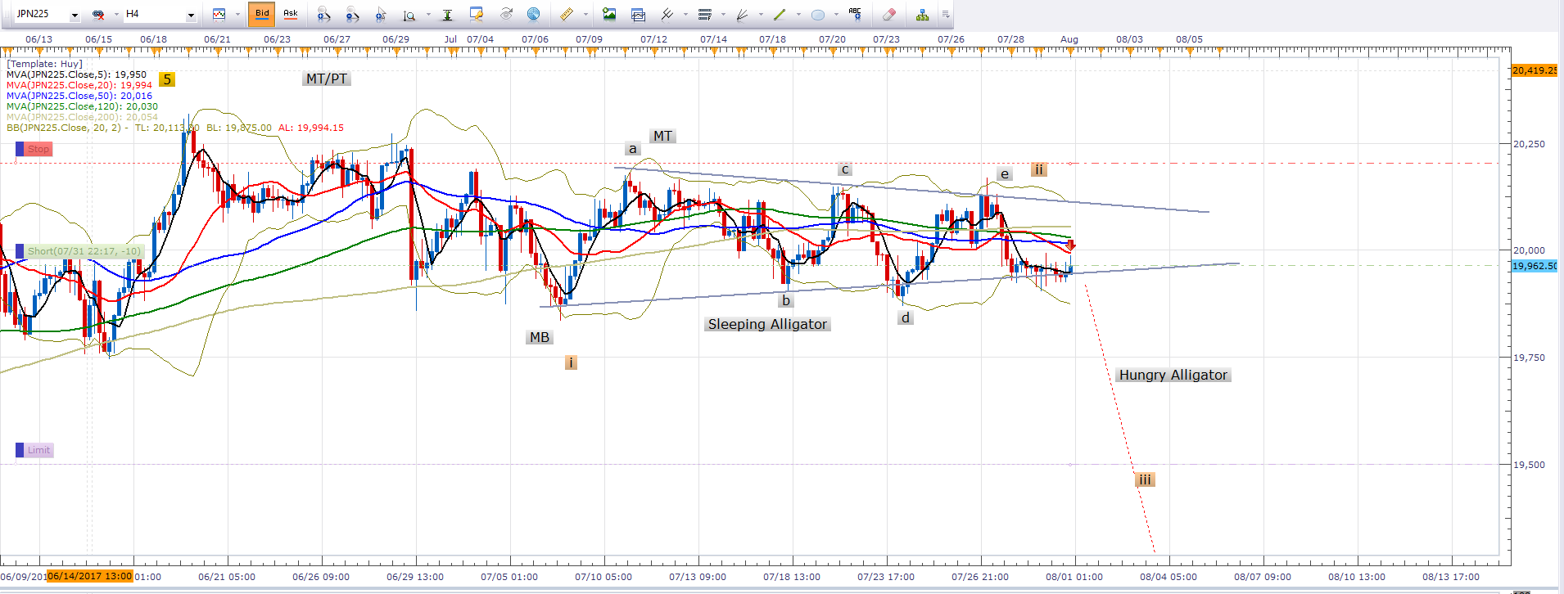Open the H4 timeframe dropdown

(x=191, y=15)
